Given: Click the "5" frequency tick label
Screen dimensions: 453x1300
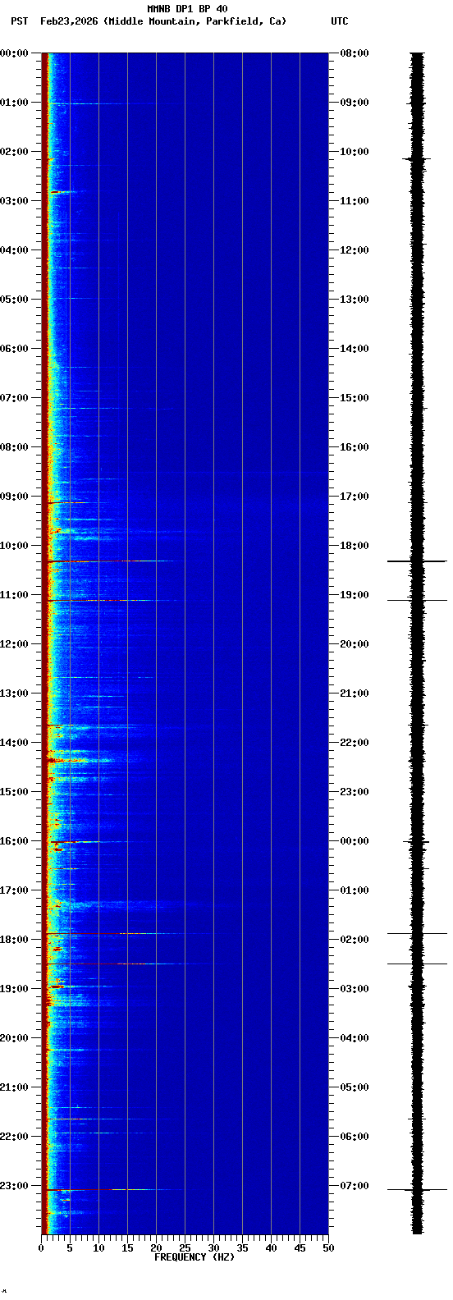Looking at the screenshot, I should 70,1248.
